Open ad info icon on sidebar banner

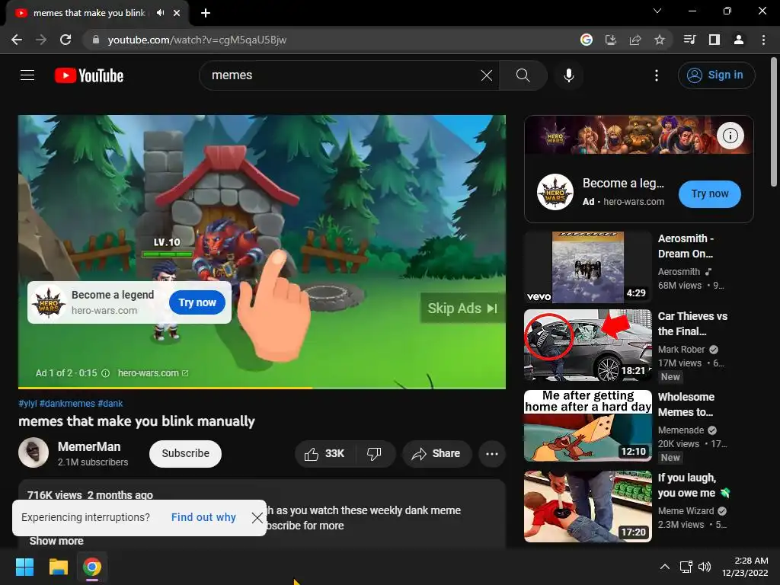point(730,136)
